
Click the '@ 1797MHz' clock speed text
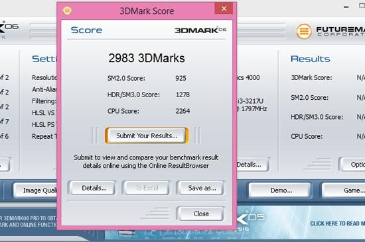click(252, 109)
